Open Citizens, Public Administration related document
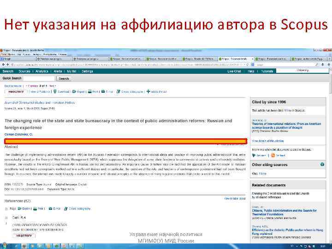 (x=284, y=213)
